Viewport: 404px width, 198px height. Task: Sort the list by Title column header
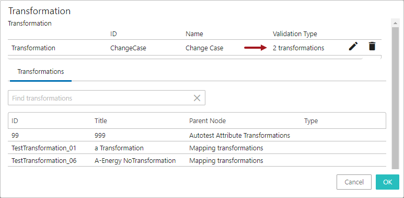point(101,121)
